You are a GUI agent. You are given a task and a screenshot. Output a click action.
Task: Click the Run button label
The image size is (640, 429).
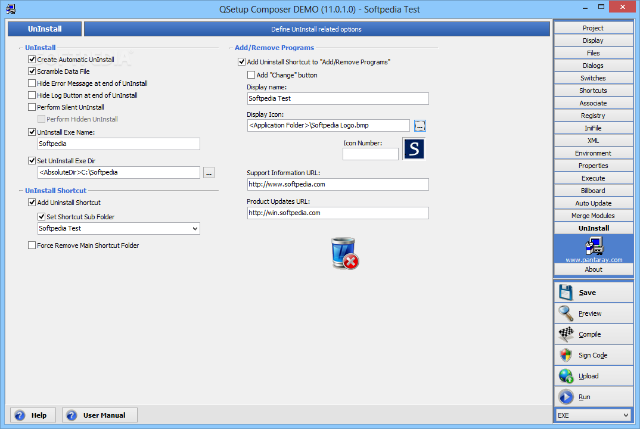585,397
